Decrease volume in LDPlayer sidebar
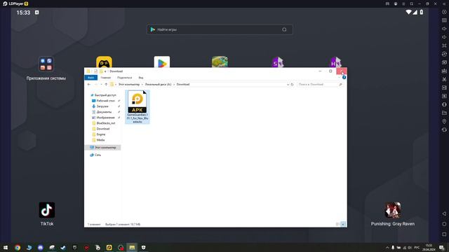This screenshot has height=252, width=449. (444, 37)
